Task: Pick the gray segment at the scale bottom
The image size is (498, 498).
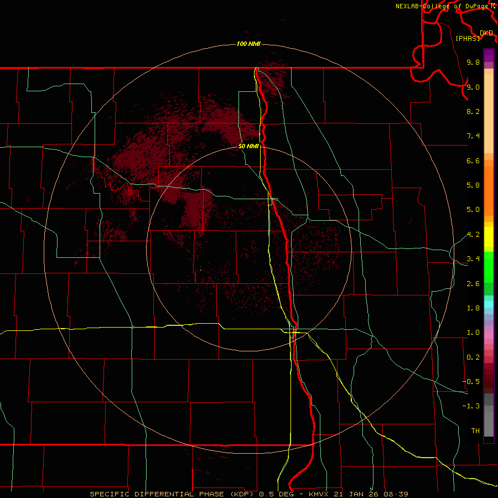Action: 489,424
